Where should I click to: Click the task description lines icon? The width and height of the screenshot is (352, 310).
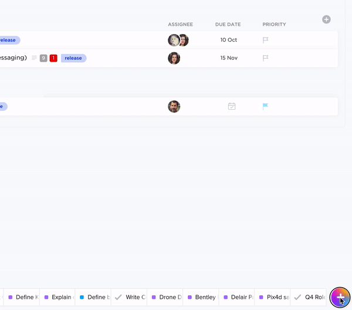[x=34, y=58]
